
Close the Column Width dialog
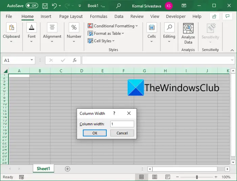click(129, 113)
